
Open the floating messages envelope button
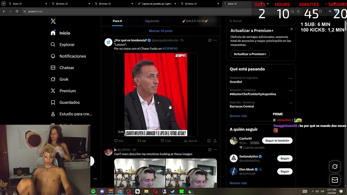[x=335, y=180]
